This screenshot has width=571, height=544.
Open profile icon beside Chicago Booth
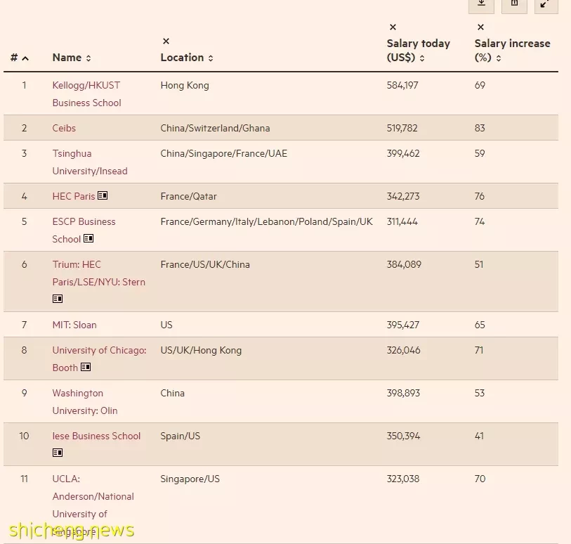[x=86, y=367]
